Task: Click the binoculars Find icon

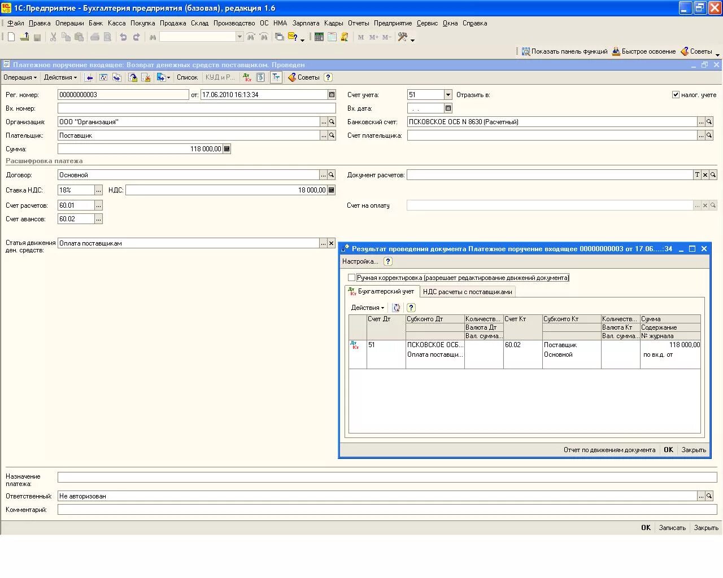Action: pos(153,37)
